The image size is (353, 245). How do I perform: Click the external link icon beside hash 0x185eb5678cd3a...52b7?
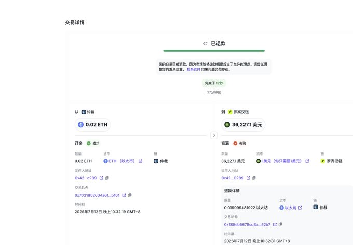(275, 225)
